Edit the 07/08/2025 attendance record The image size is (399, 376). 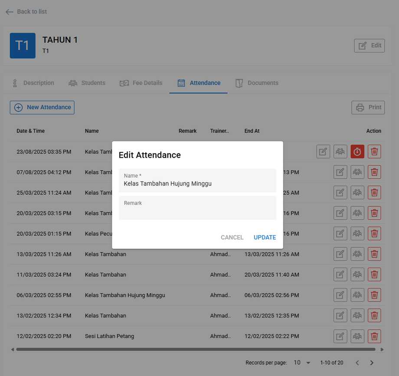tap(340, 172)
